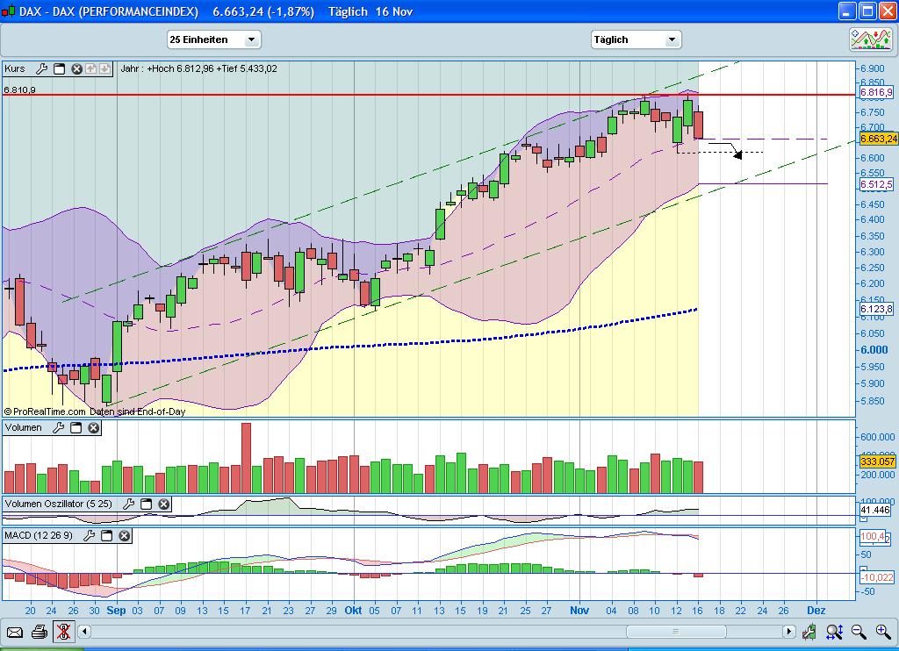The image size is (899, 651).
Task: Close the Volumen Oszillator panel
Action: (164, 504)
